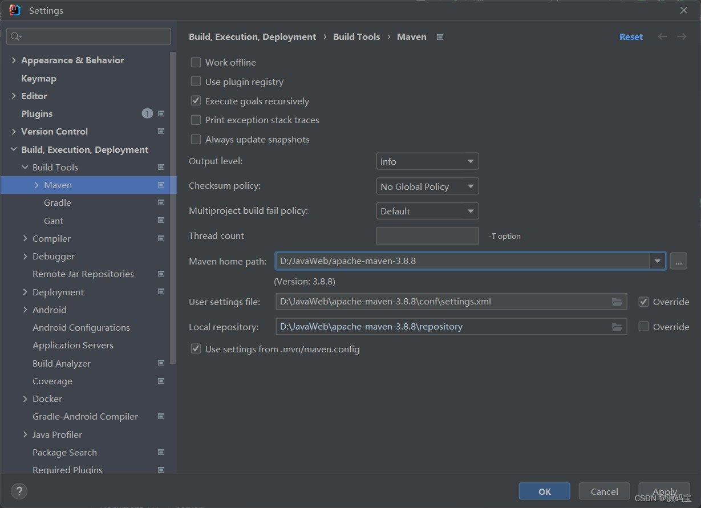701x508 pixels.
Task: Enable the Work offline checkbox
Action: [x=196, y=62]
